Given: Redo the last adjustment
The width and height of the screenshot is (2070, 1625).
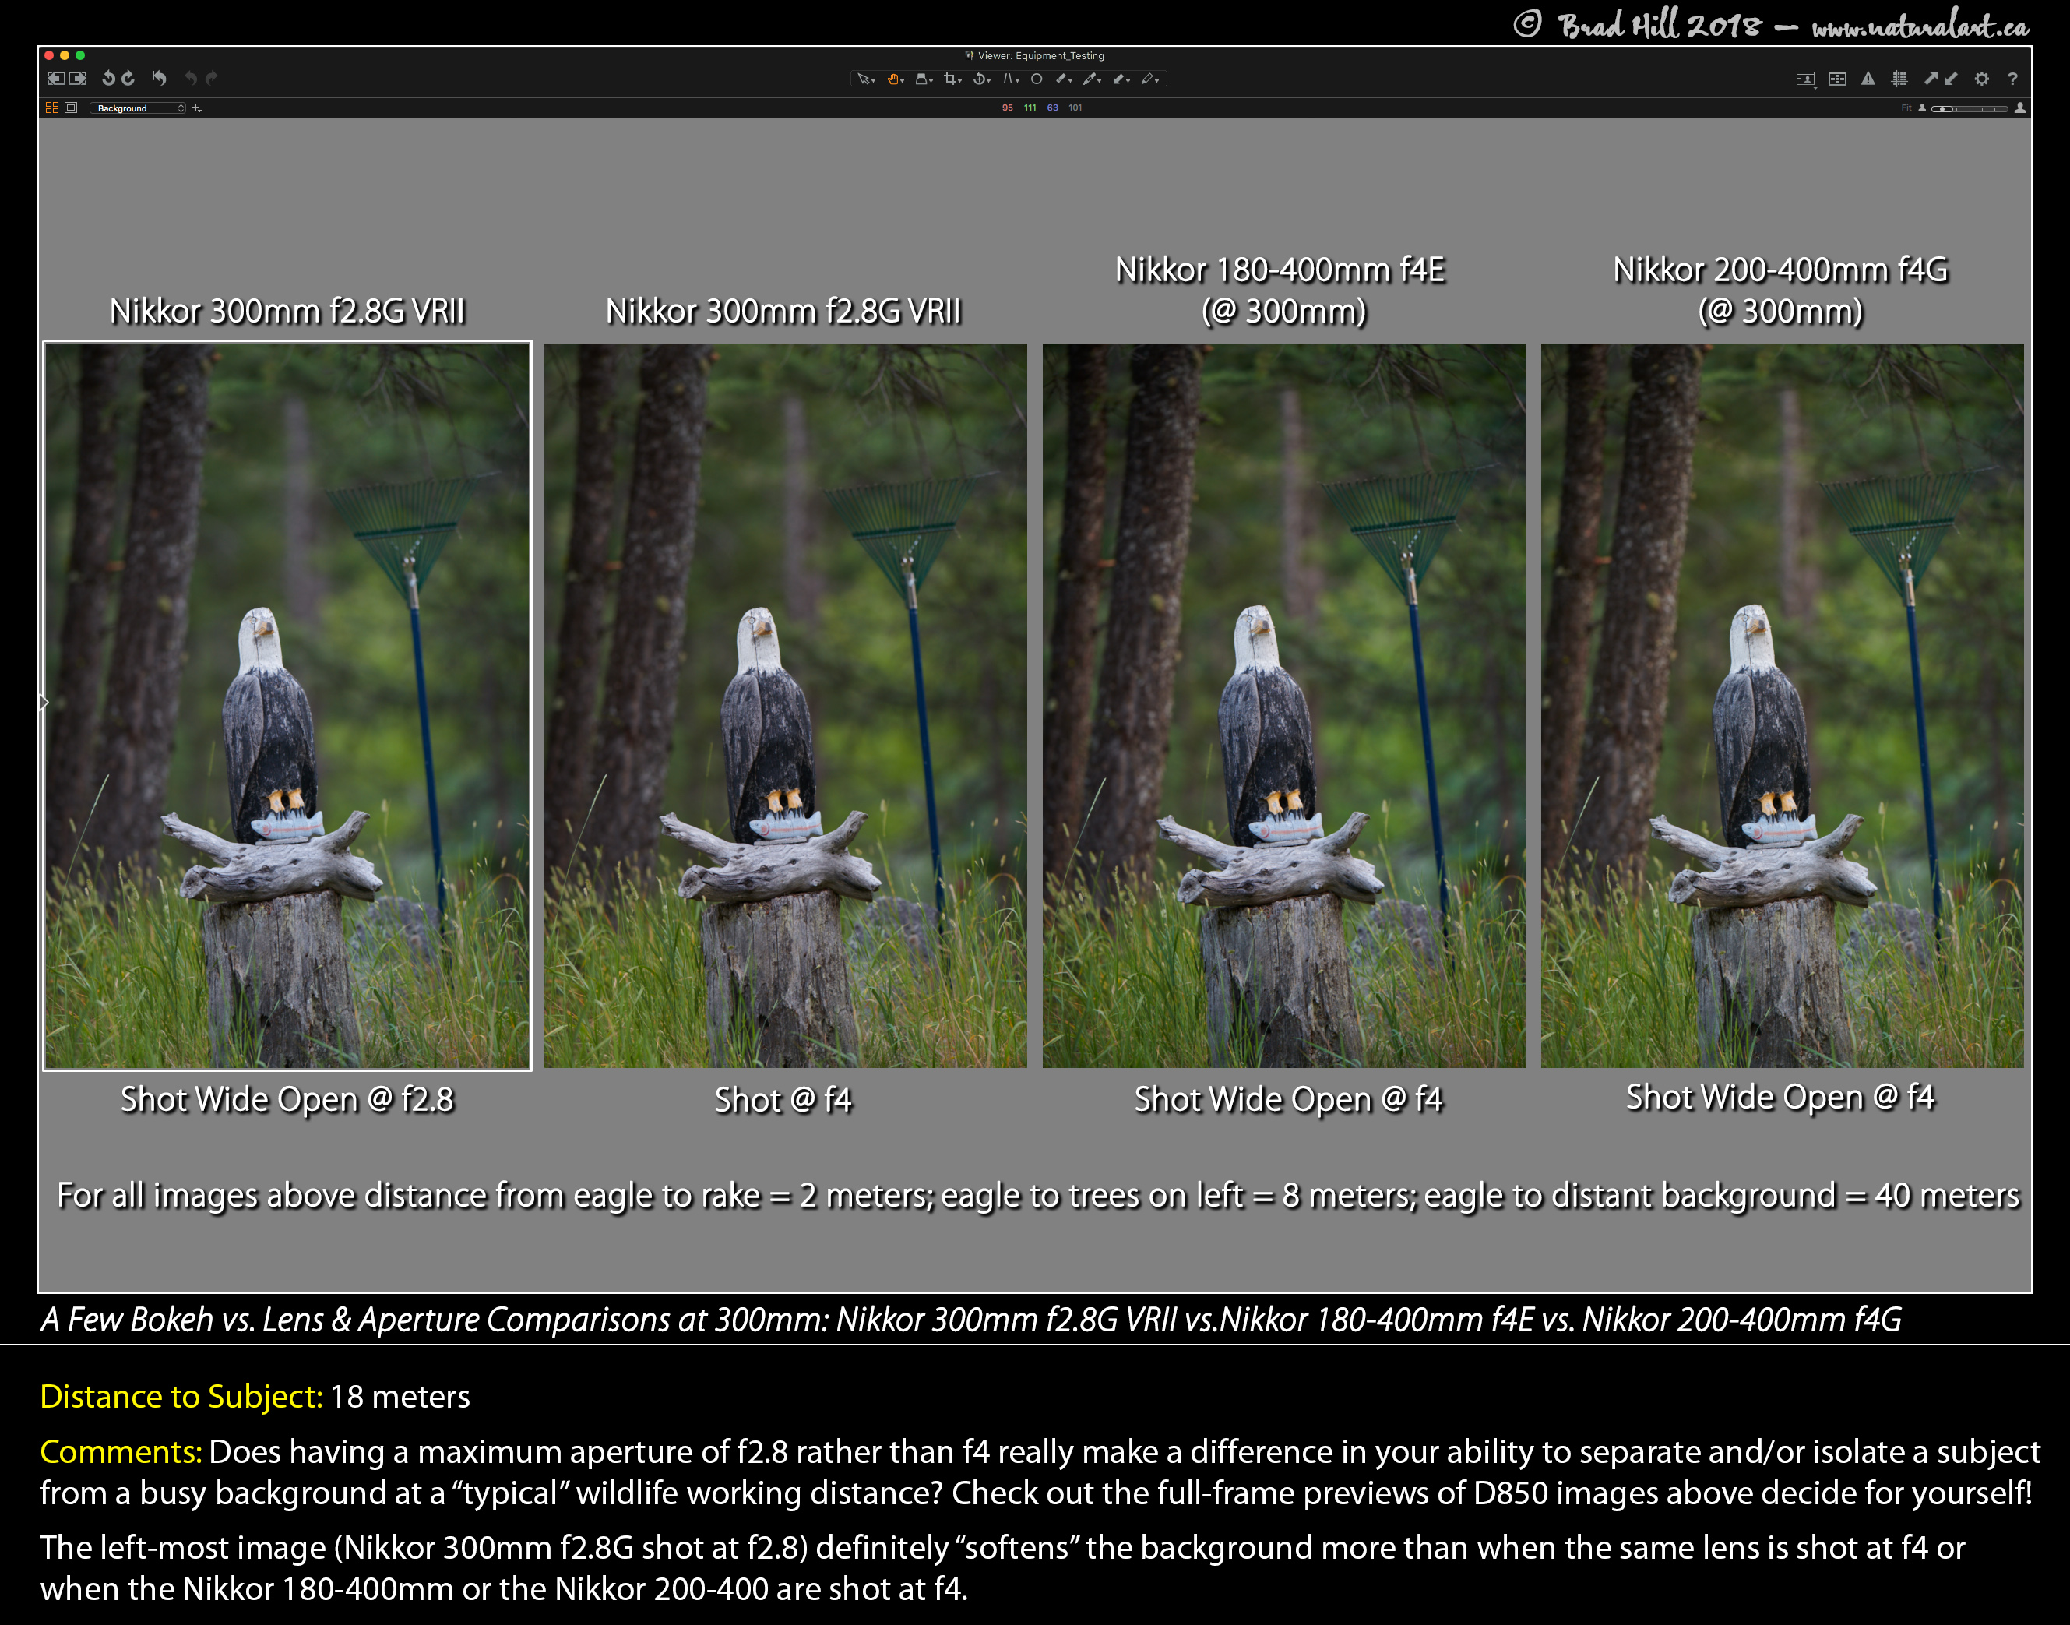Looking at the screenshot, I should coord(211,78).
